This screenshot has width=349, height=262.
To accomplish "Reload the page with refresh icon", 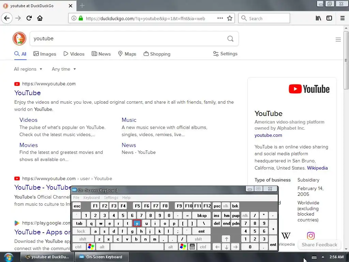I will [x=29, y=18].
